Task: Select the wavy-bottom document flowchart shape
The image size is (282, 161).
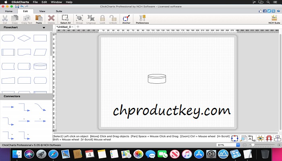Action: pos(24,52)
